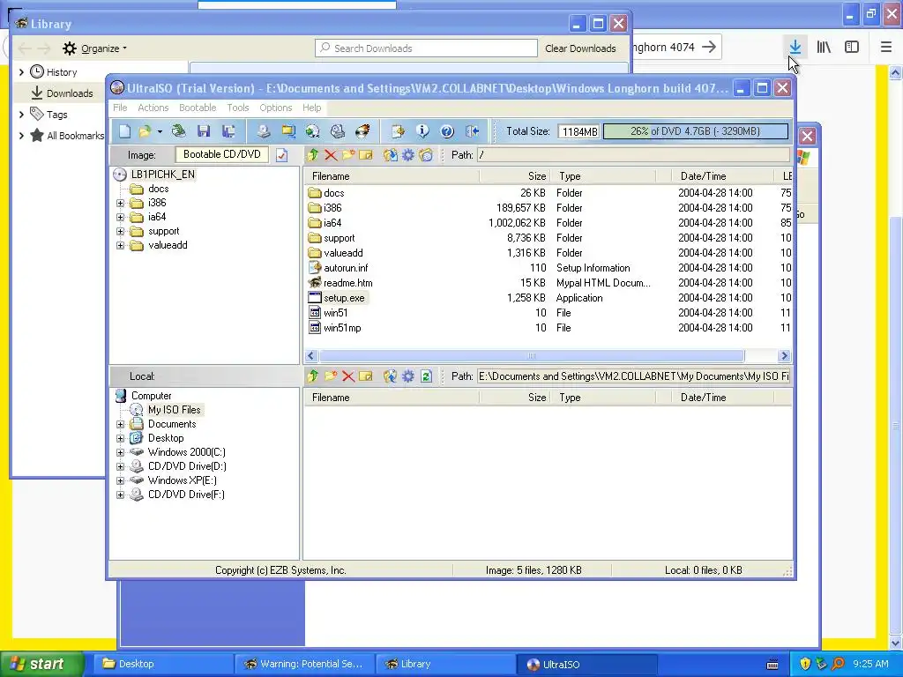Viewport: 903px width, 677px height.
Task: Click the Firefox downloads arrow icon
Action: point(795,48)
